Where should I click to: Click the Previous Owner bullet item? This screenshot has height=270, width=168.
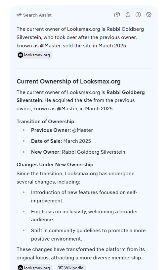tap(62, 130)
